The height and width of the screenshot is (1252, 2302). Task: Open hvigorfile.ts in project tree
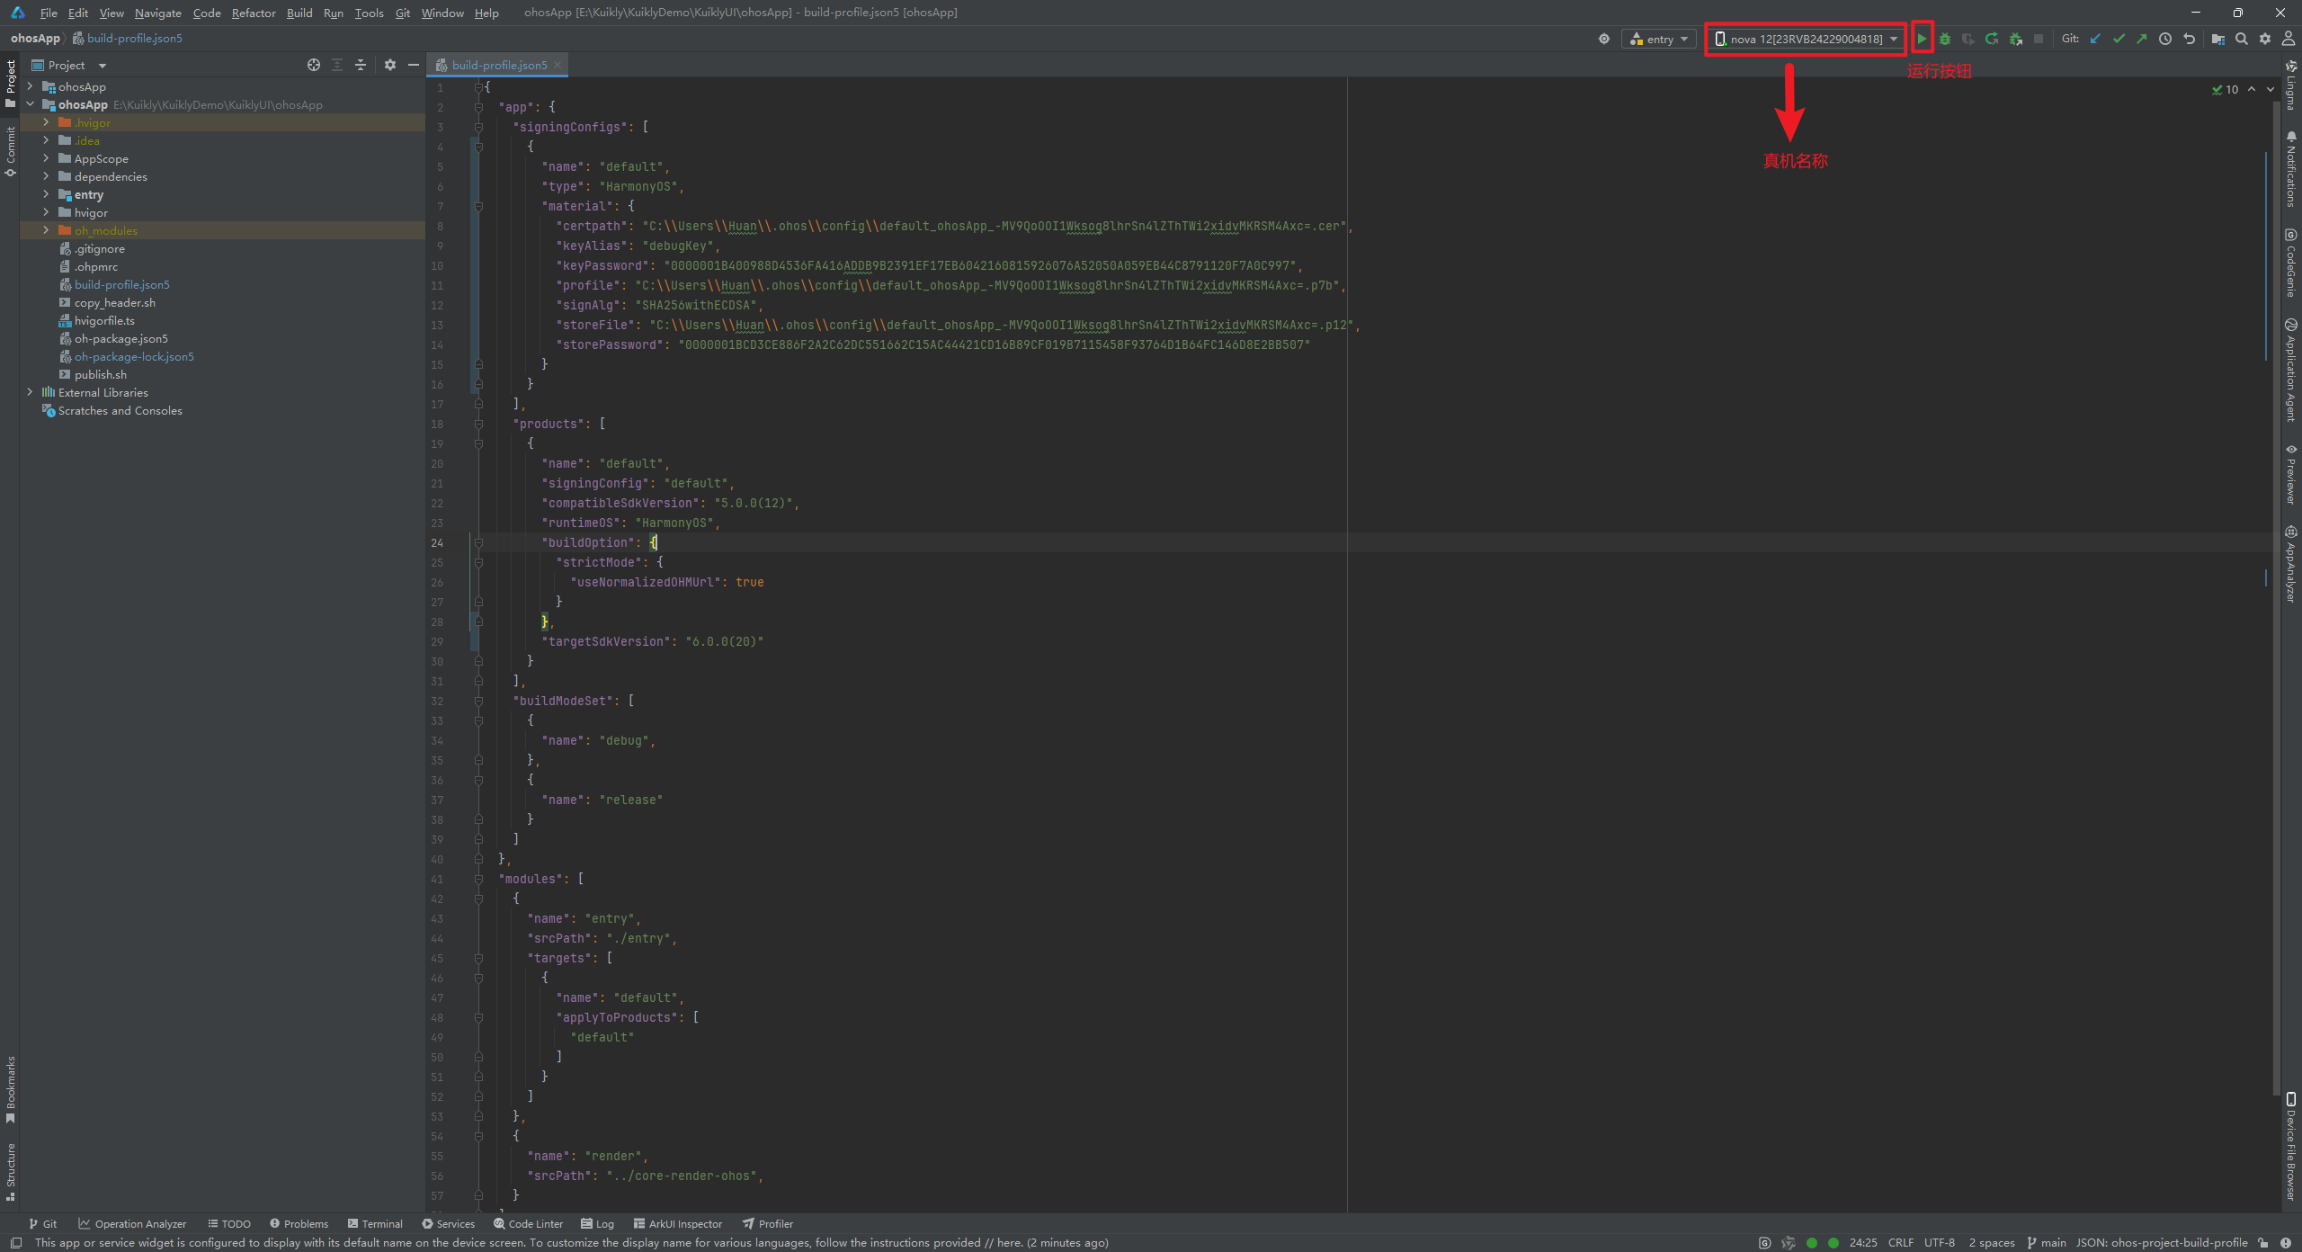pos(104,320)
